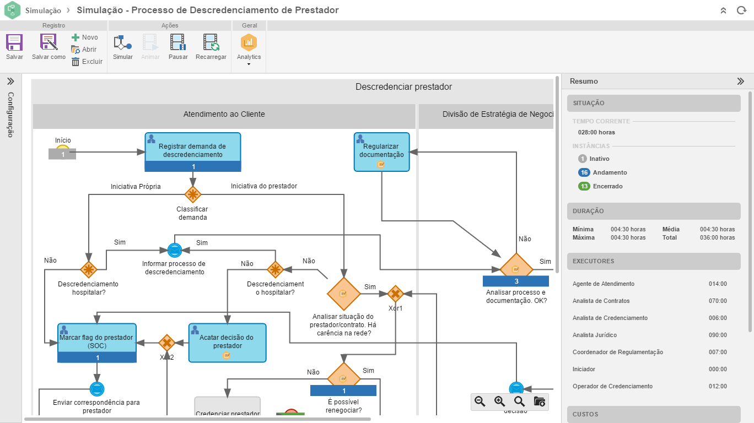754x423 pixels.
Task: Run the simulation with Simular
Action: click(x=122, y=43)
